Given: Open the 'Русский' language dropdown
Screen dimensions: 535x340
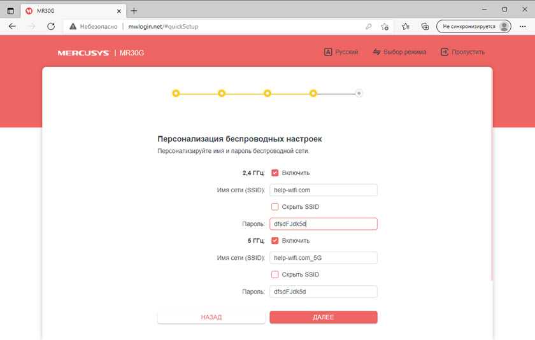Looking at the screenshot, I should 341,52.
